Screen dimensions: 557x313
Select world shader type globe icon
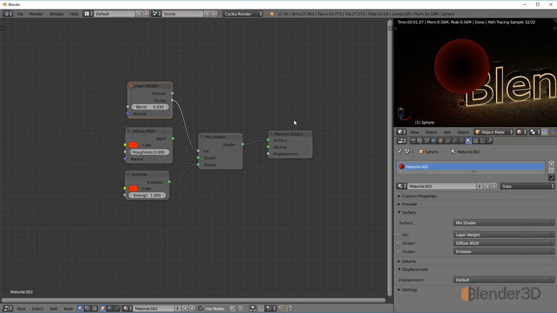(110, 309)
